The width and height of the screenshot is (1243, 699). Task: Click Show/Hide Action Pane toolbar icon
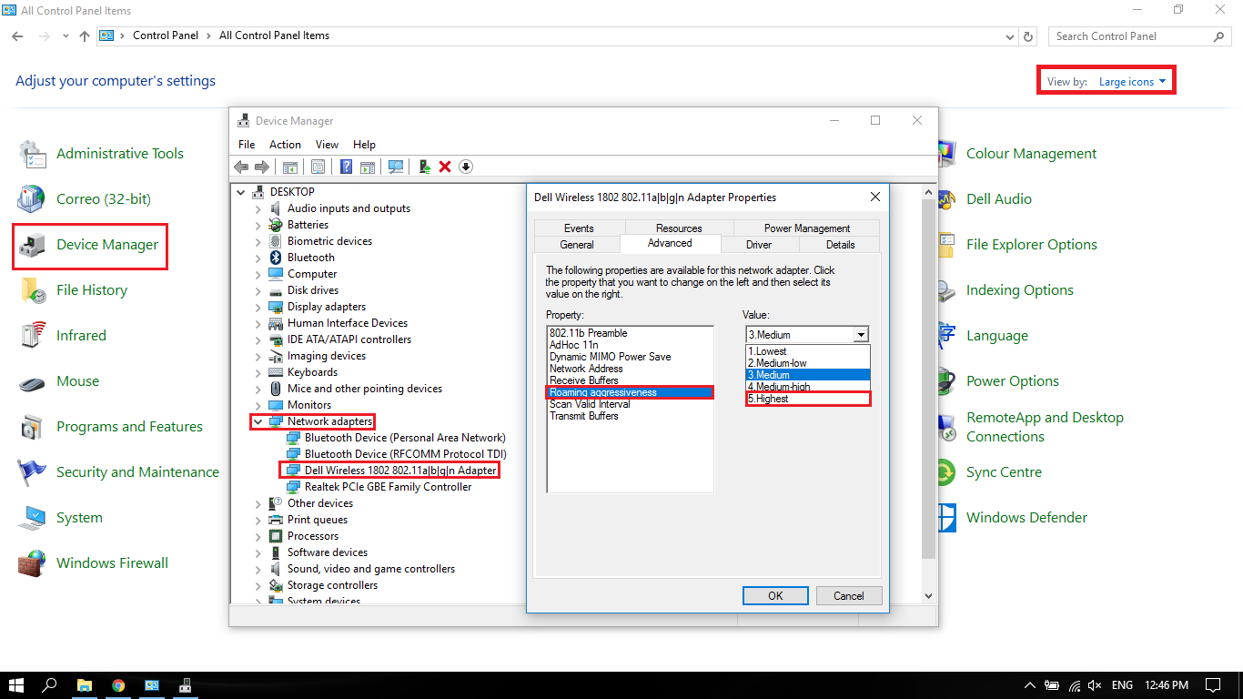point(367,167)
